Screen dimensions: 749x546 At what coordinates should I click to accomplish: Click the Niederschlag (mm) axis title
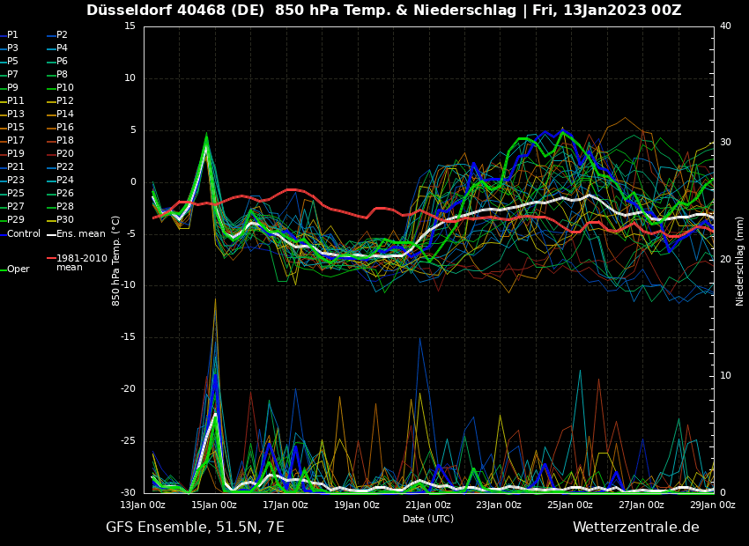click(x=740, y=261)
